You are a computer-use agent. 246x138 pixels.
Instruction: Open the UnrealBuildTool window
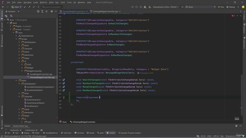click(x=50, y=133)
